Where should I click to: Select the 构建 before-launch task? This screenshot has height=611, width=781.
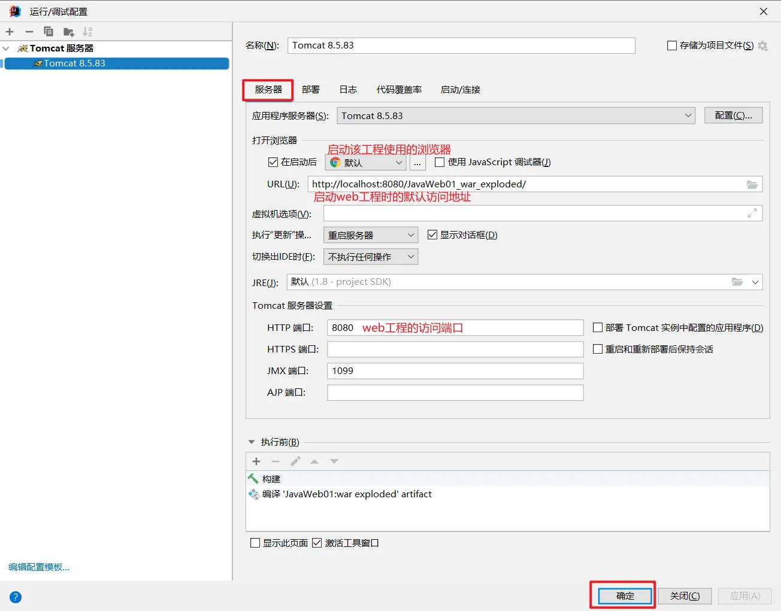click(508, 479)
